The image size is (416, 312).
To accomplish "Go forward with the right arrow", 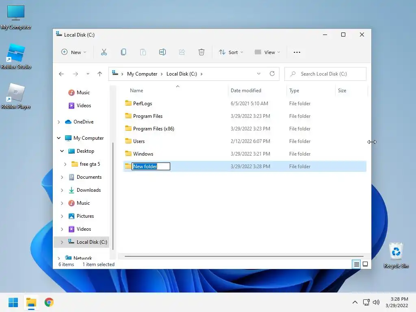I will (x=76, y=74).
